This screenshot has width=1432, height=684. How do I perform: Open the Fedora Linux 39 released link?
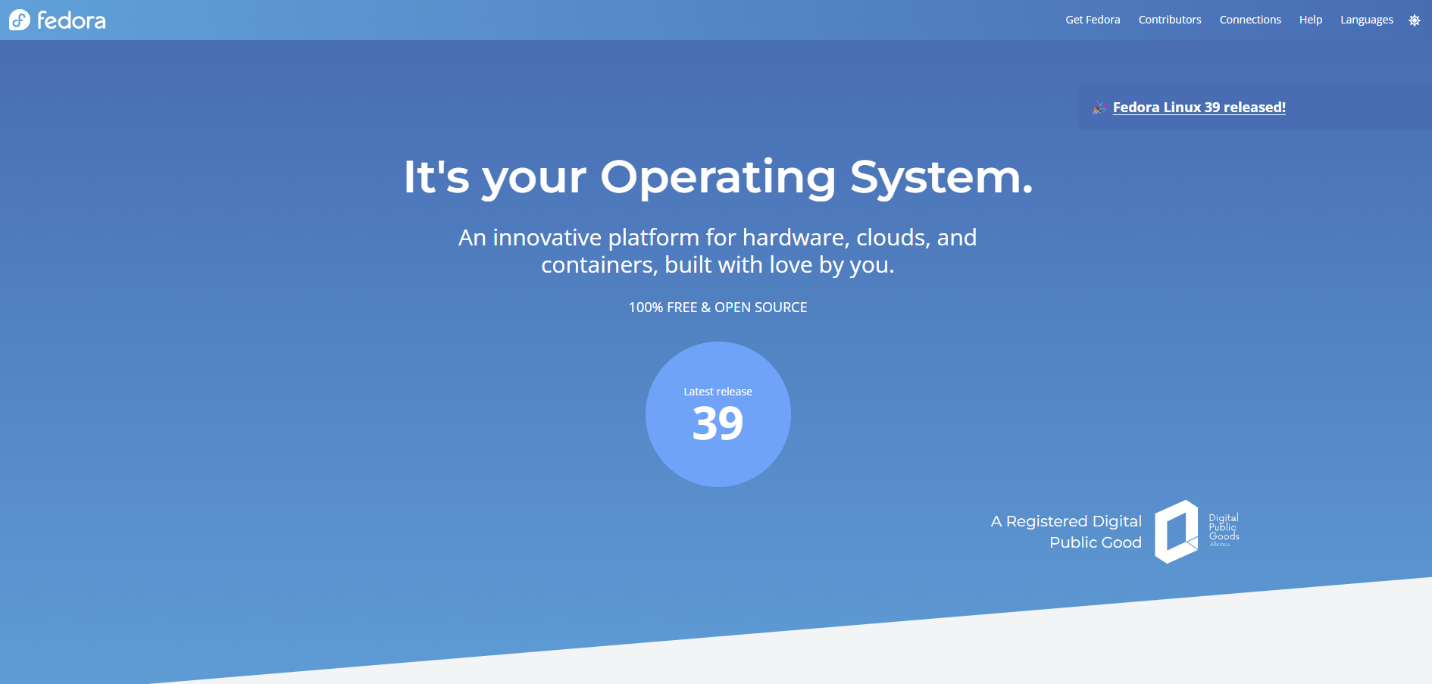click(1199, 108)
